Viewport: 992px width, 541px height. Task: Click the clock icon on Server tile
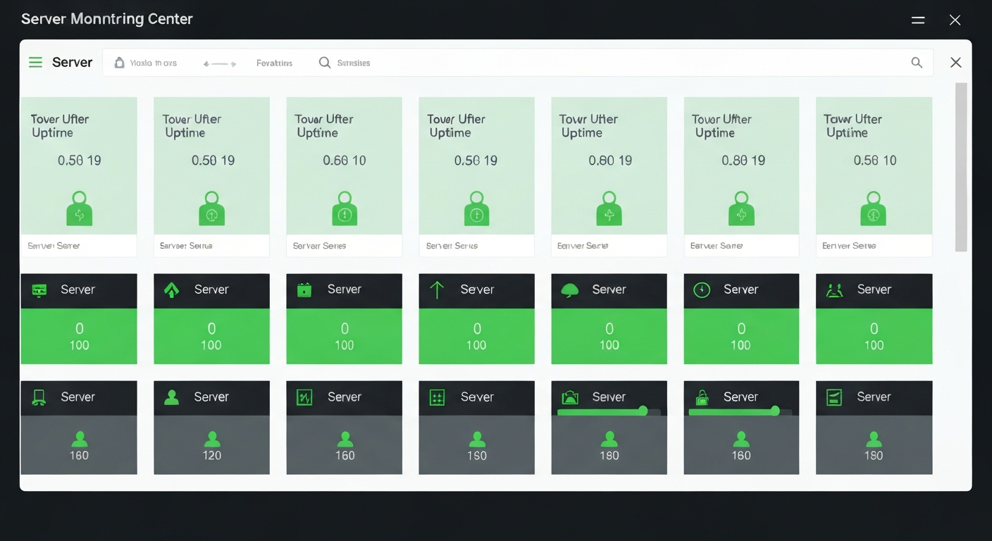[702, 290]
